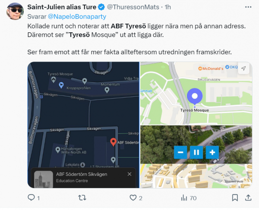Screen dimensions: 259x210
Task: Open the @NapeloBonaparty profile link
Action: [x=77, y=16]
